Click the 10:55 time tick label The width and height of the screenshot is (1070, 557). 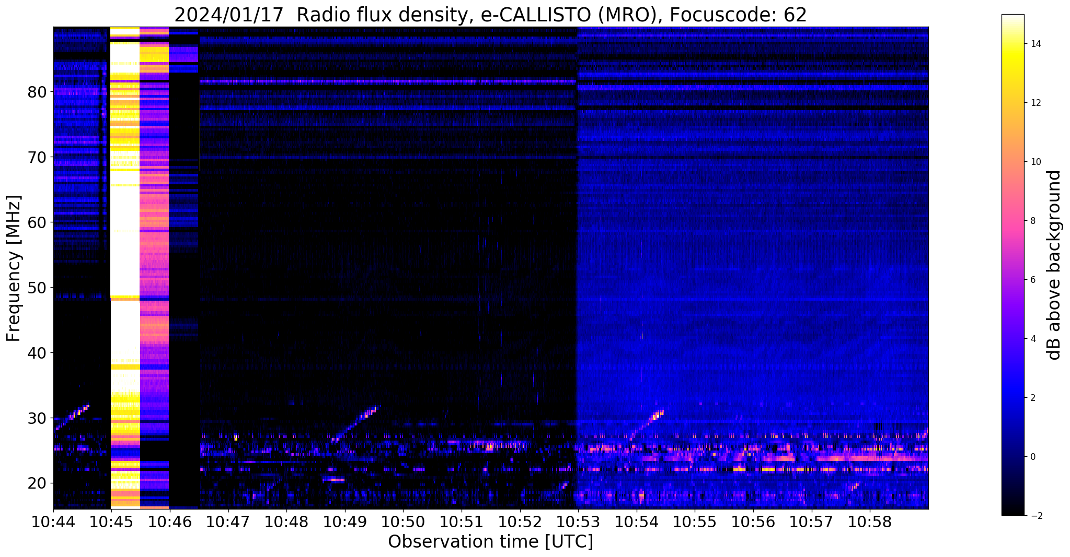click(x=695, y=522)
